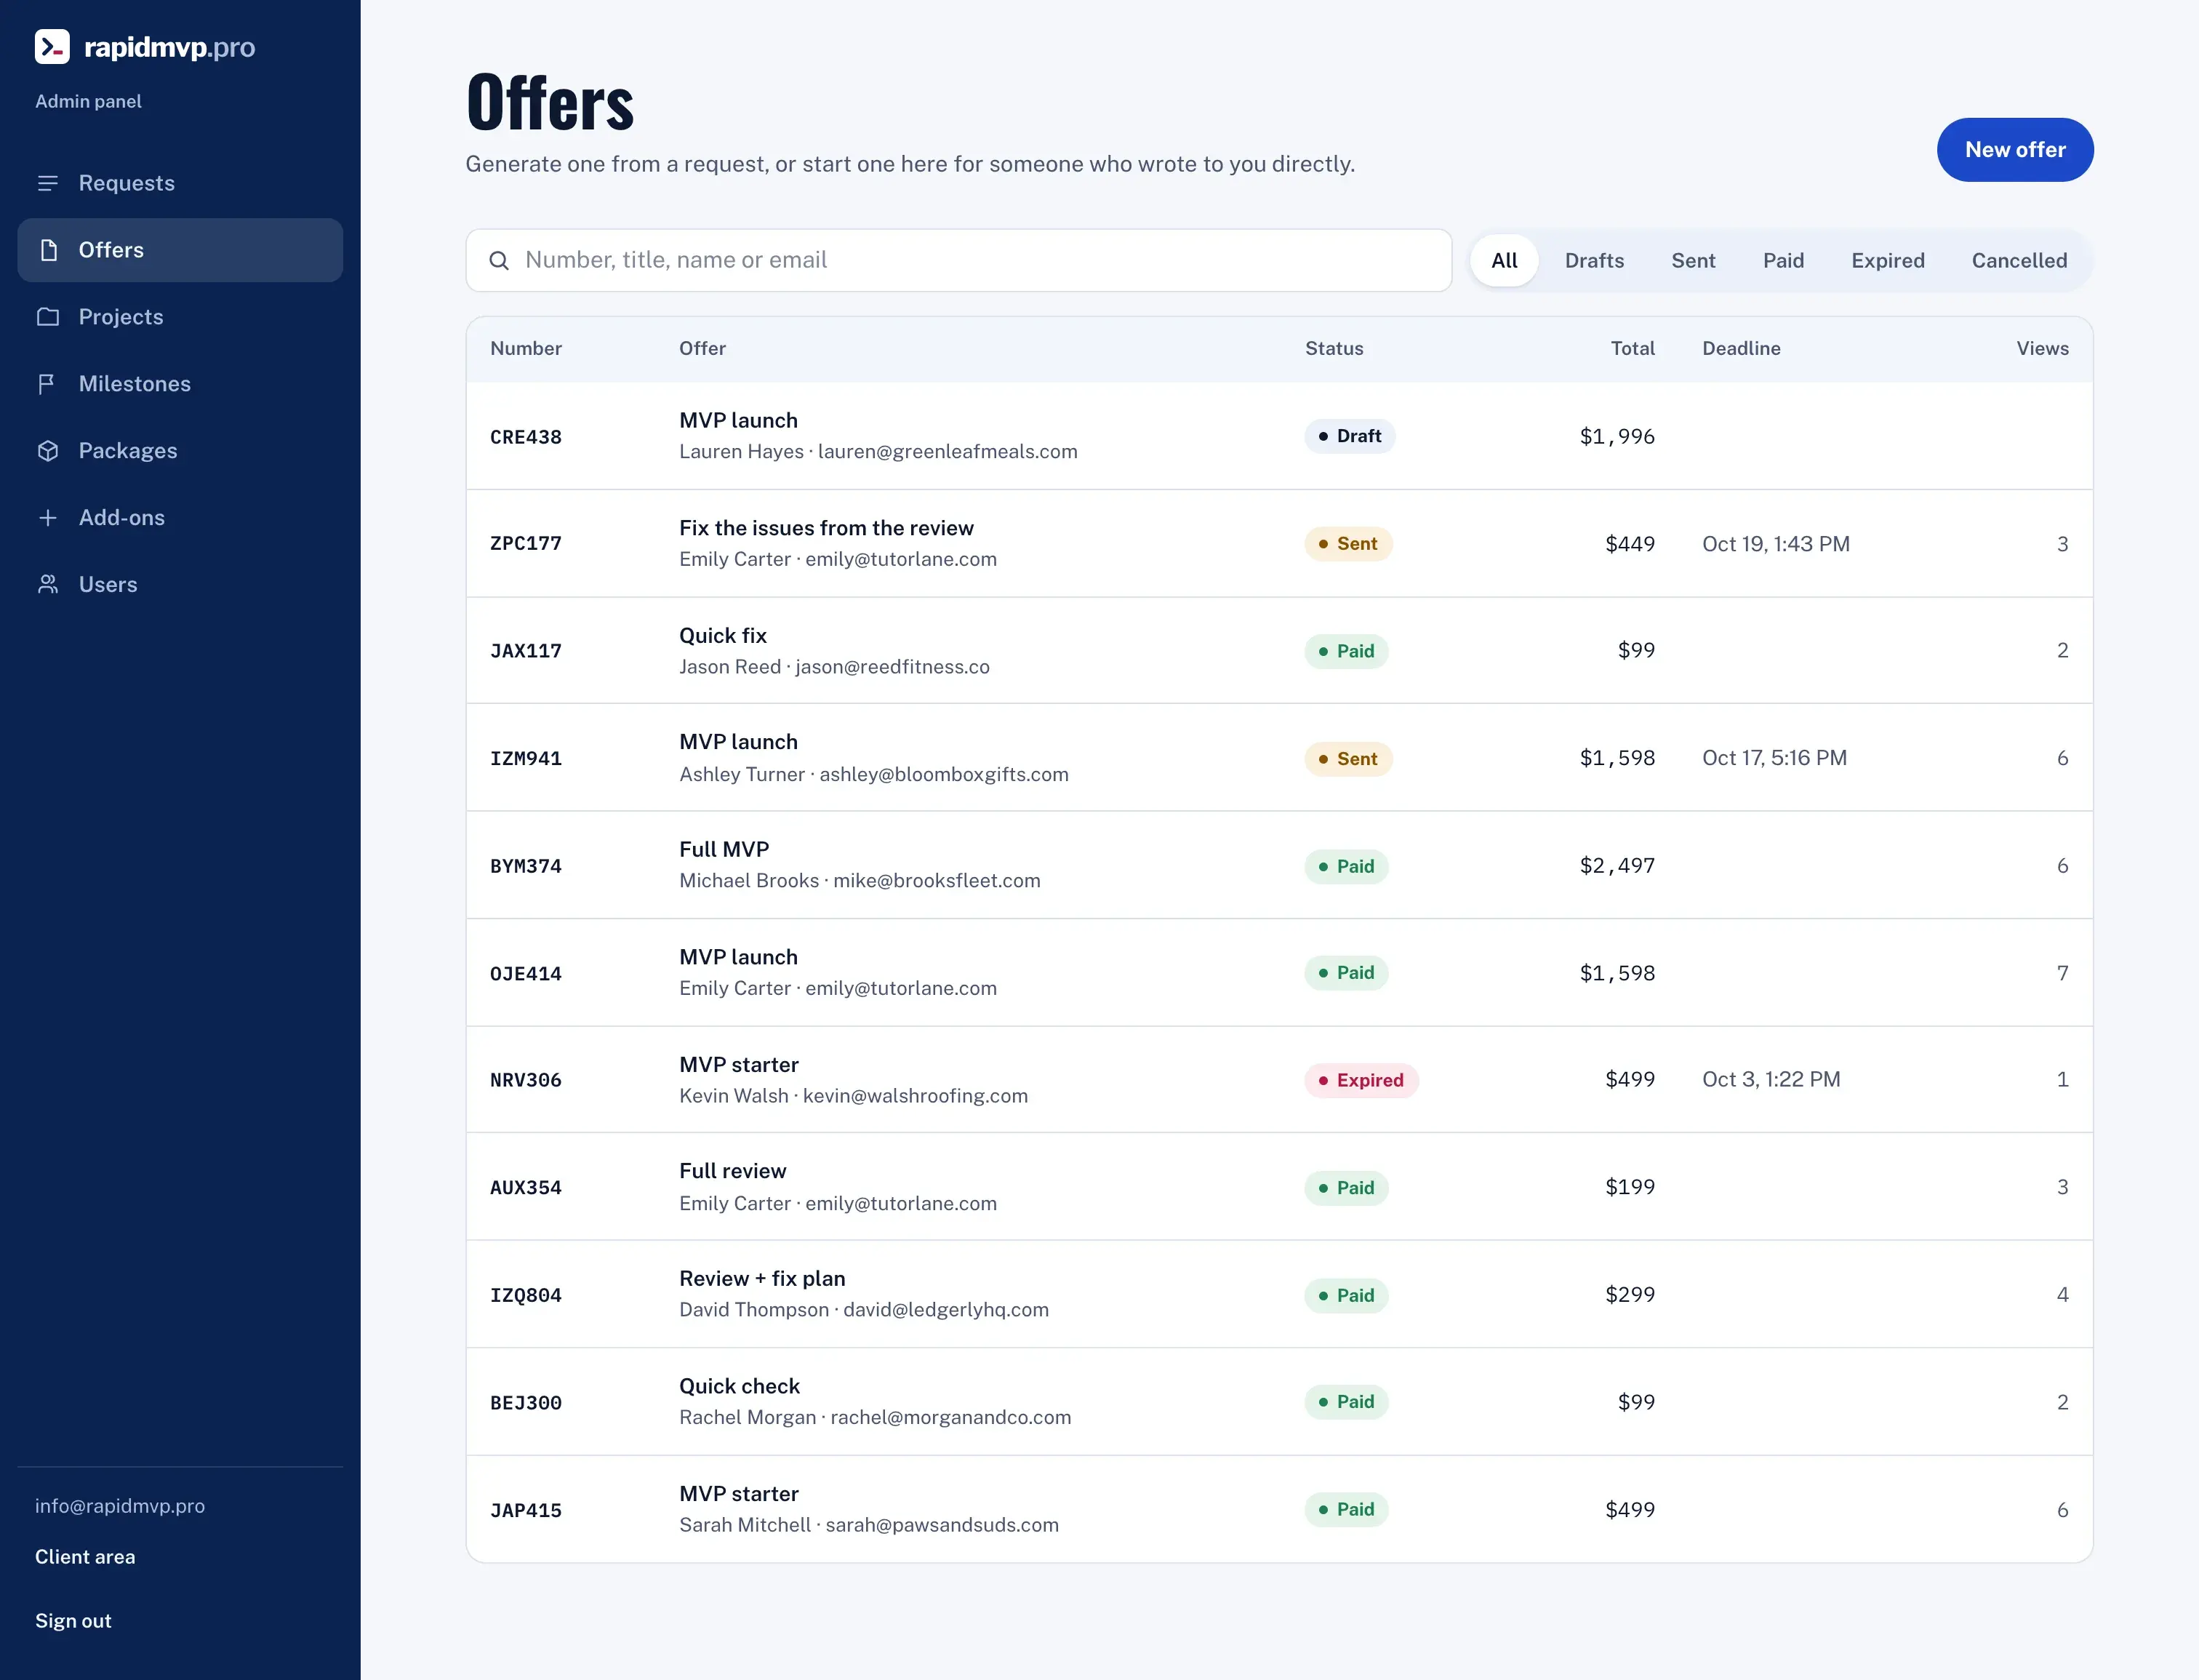Go to Projects in the sidebar
2199x1680 pixels.
coord(180,317)
